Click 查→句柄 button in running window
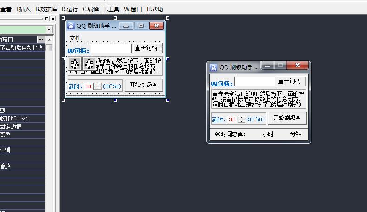Viewport: 367px width, 212px height. pos(291,81)
